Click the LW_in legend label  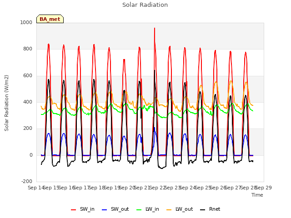(x=152, y=209)
